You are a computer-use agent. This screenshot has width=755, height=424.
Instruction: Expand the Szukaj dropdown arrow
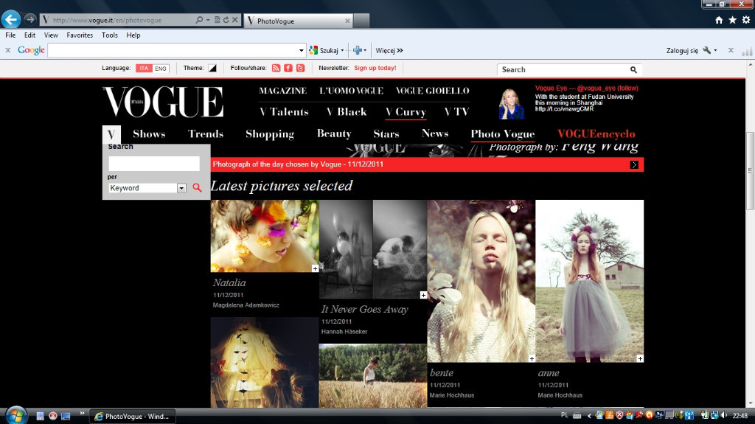tap(342, 51)
